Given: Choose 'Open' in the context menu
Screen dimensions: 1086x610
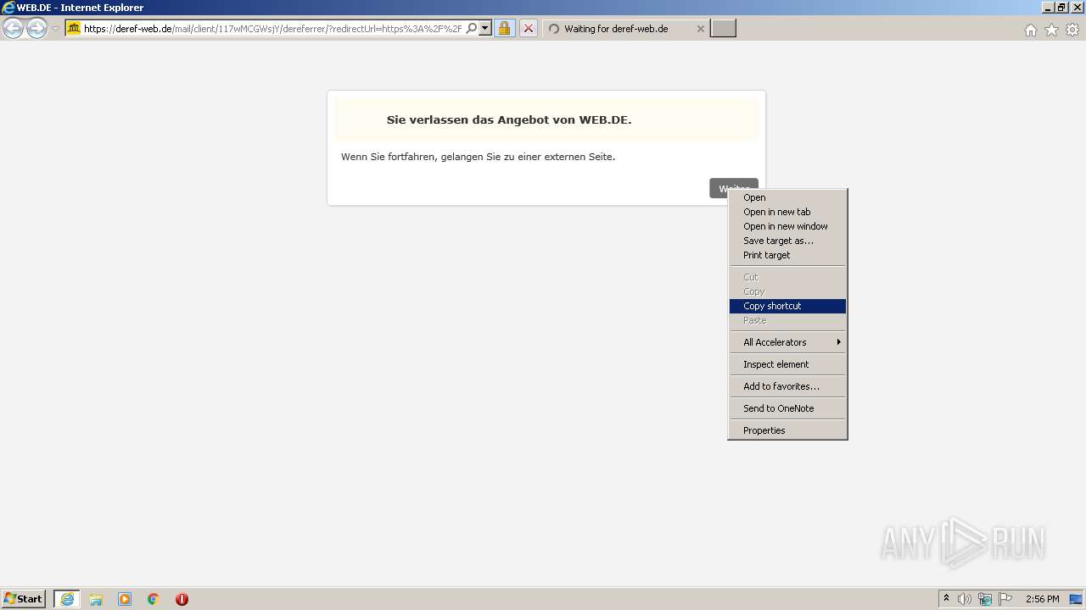Looking at the screenshot, I should coord(787,197).
